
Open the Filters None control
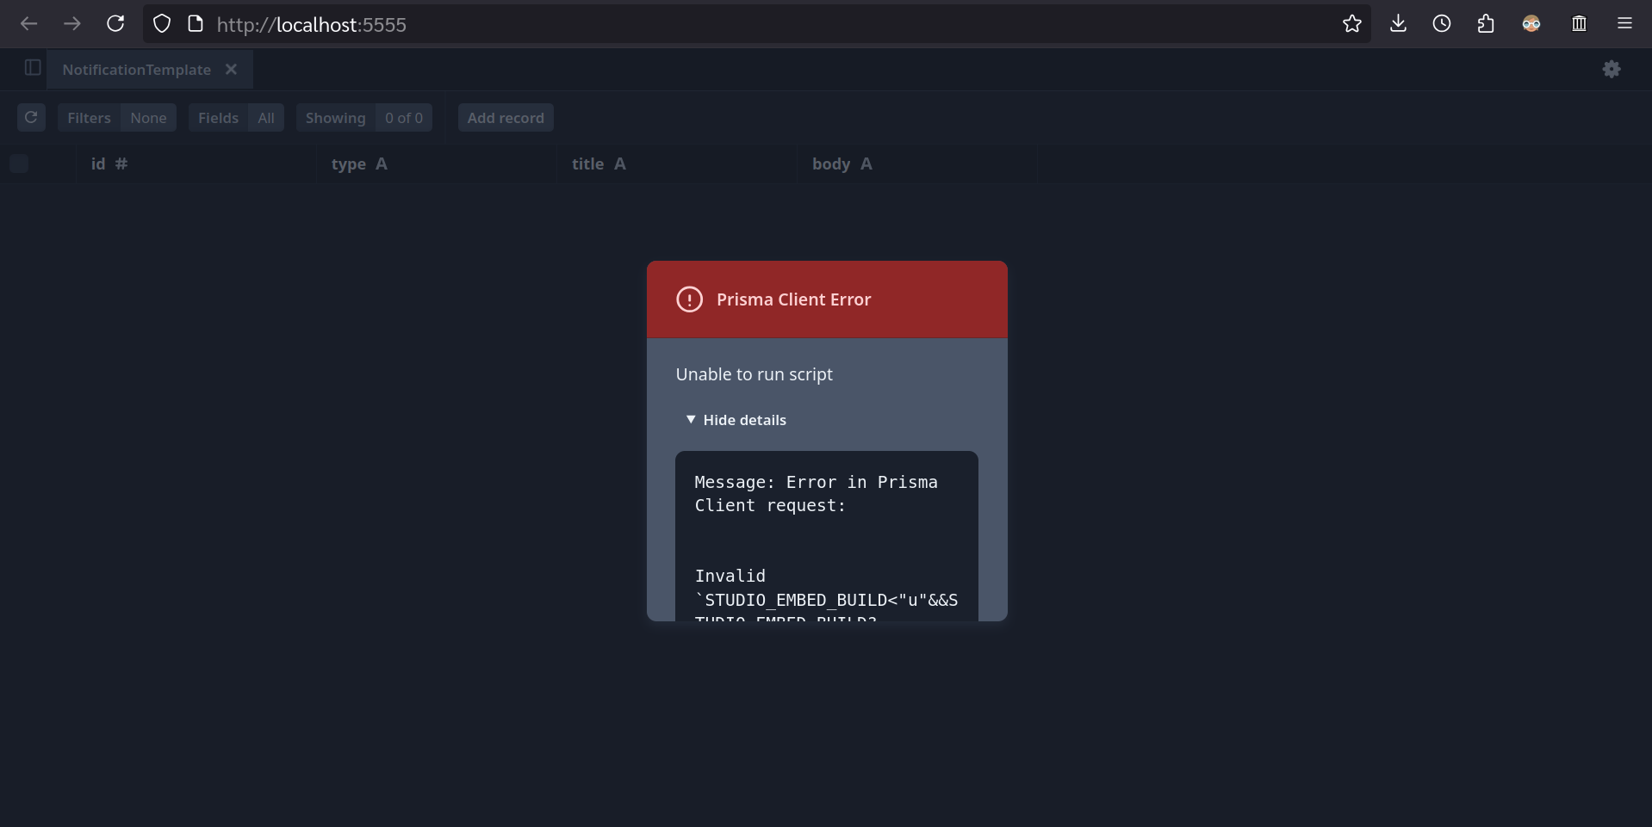117,117
